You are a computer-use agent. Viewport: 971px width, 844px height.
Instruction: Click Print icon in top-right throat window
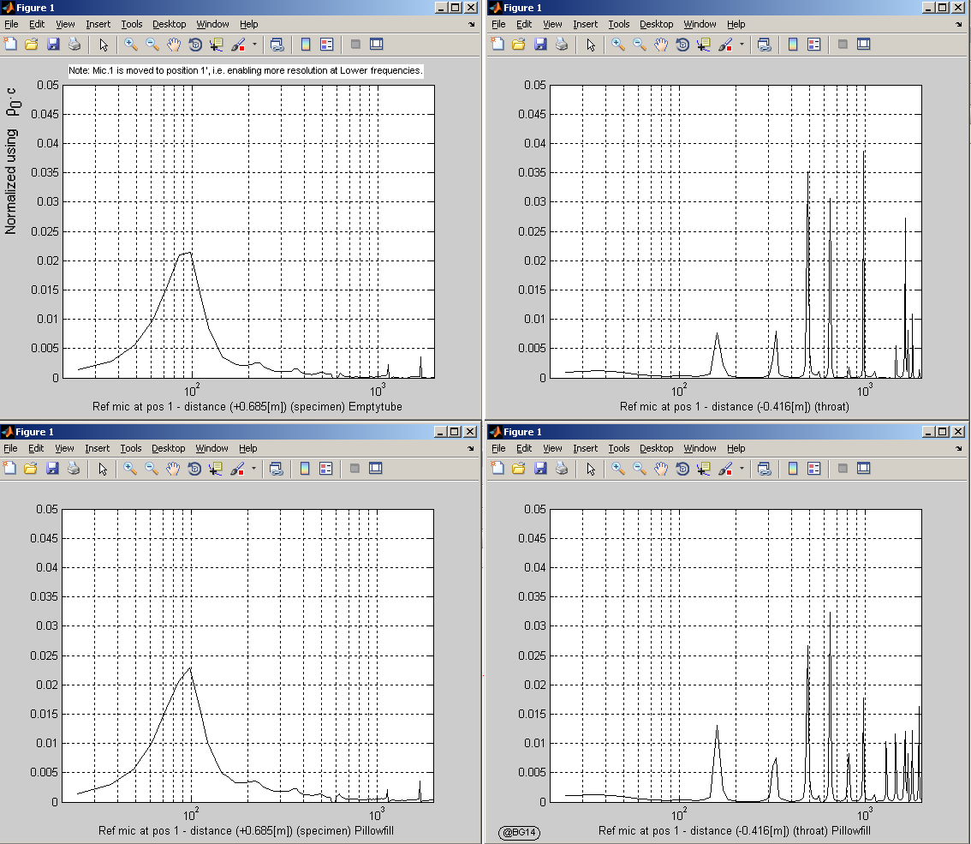pyautogui.click(x=562, y=44)
